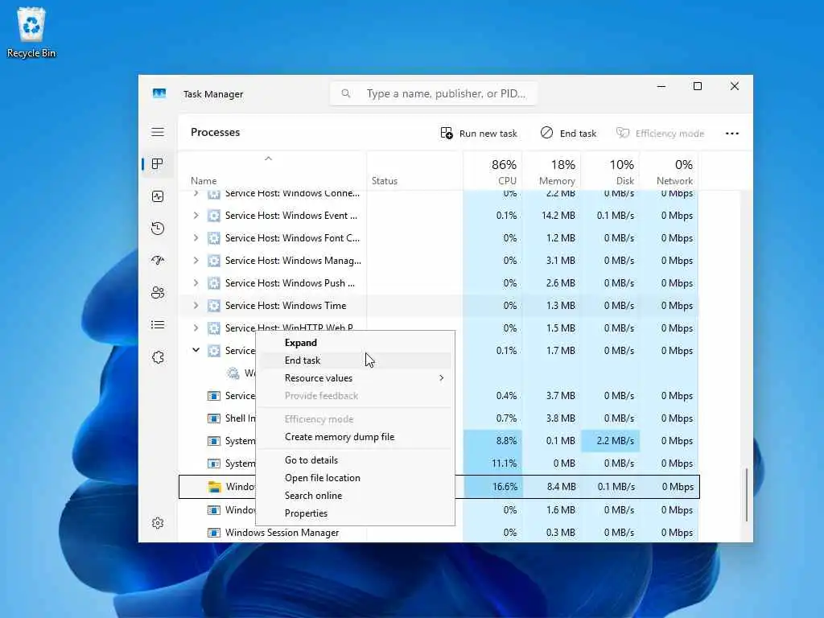
Task: Click the 11.1% CPU value cell
Action: (493, 463)
